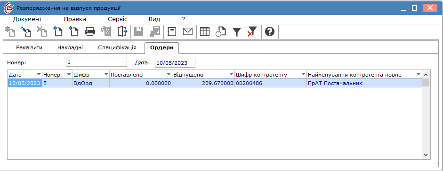Select the Ордери tab
This screenshot has width=443, height=171.
coord(161,47)
